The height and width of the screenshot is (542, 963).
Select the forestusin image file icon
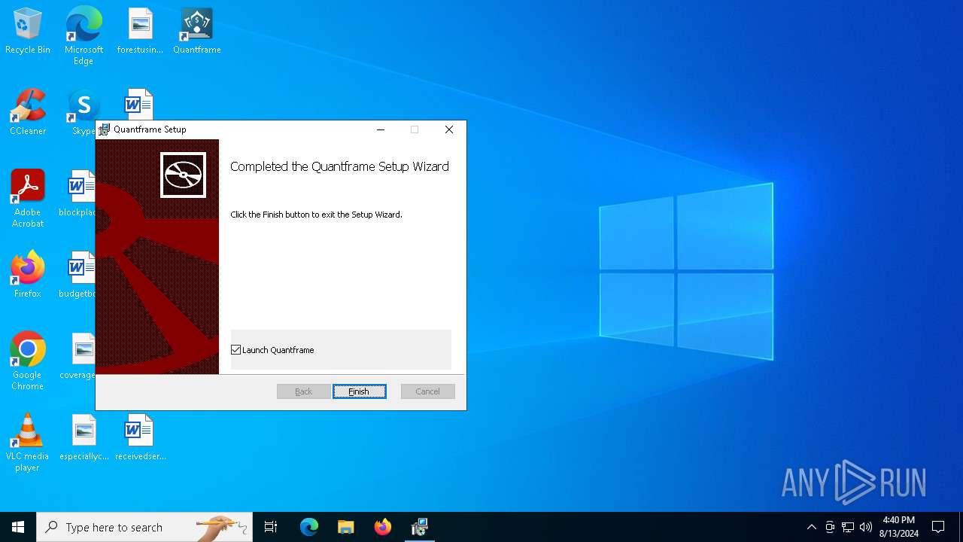click(140, 32)
